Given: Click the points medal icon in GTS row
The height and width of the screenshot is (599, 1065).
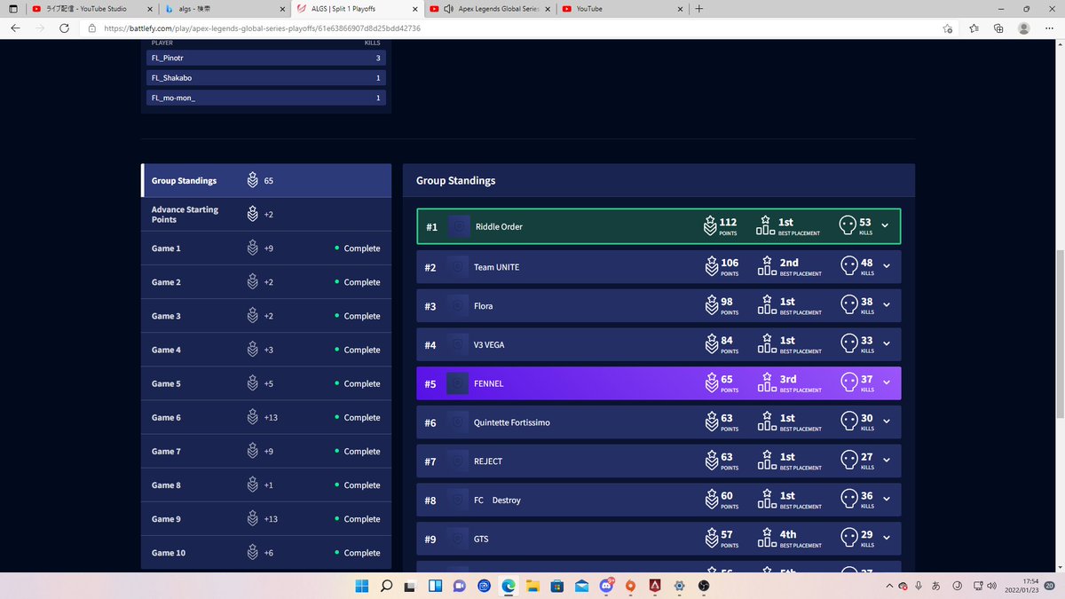Looking at the screenshot, I should point(710,539).
